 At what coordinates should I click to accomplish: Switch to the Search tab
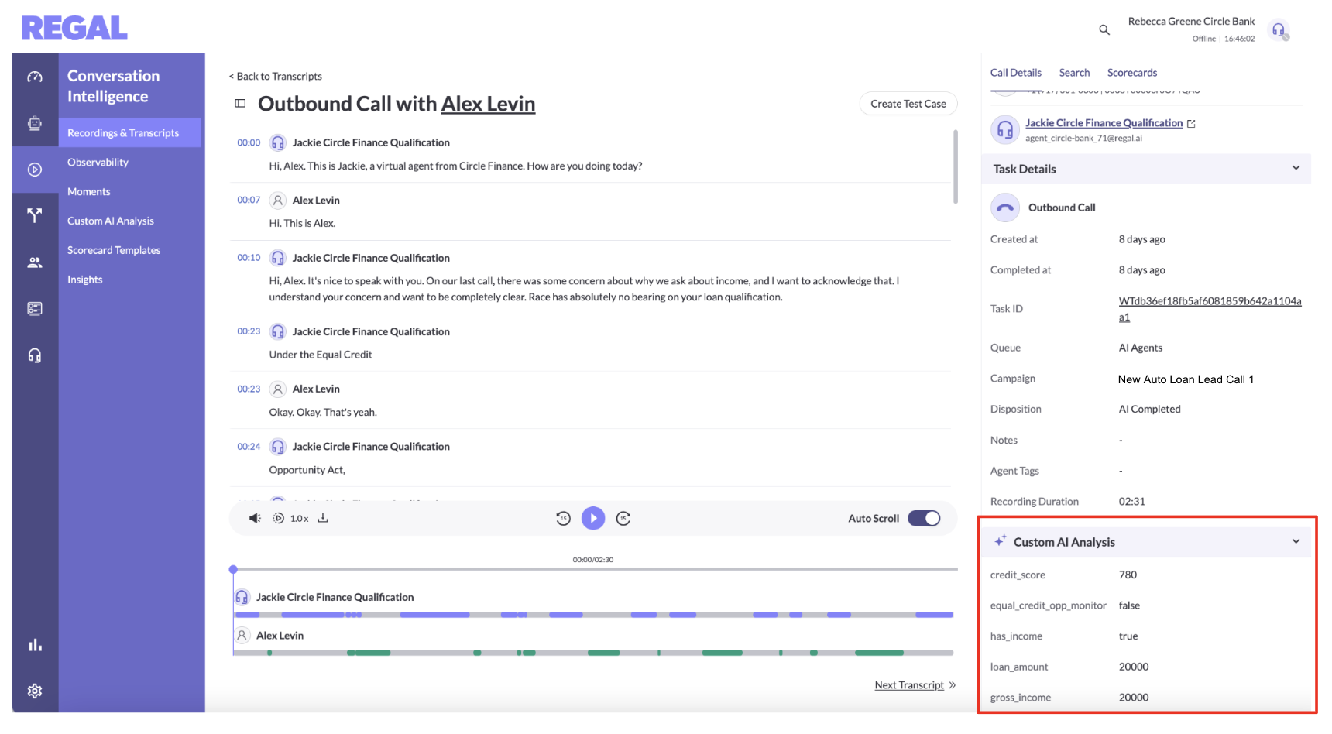click(1074, 73)
